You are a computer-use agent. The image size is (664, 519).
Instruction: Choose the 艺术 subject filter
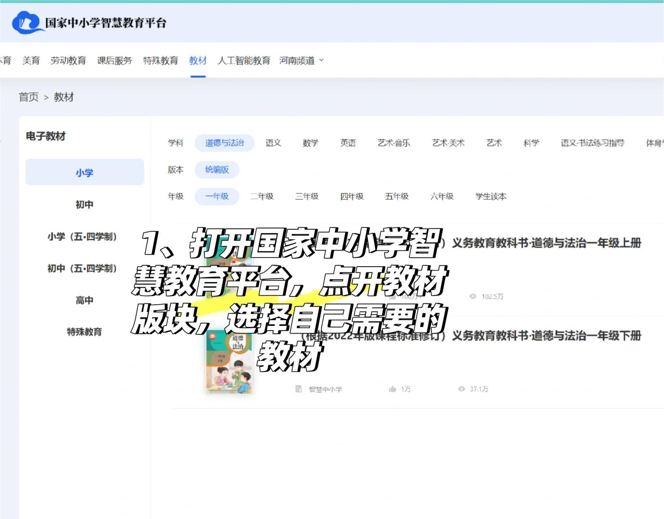(494, 143)
